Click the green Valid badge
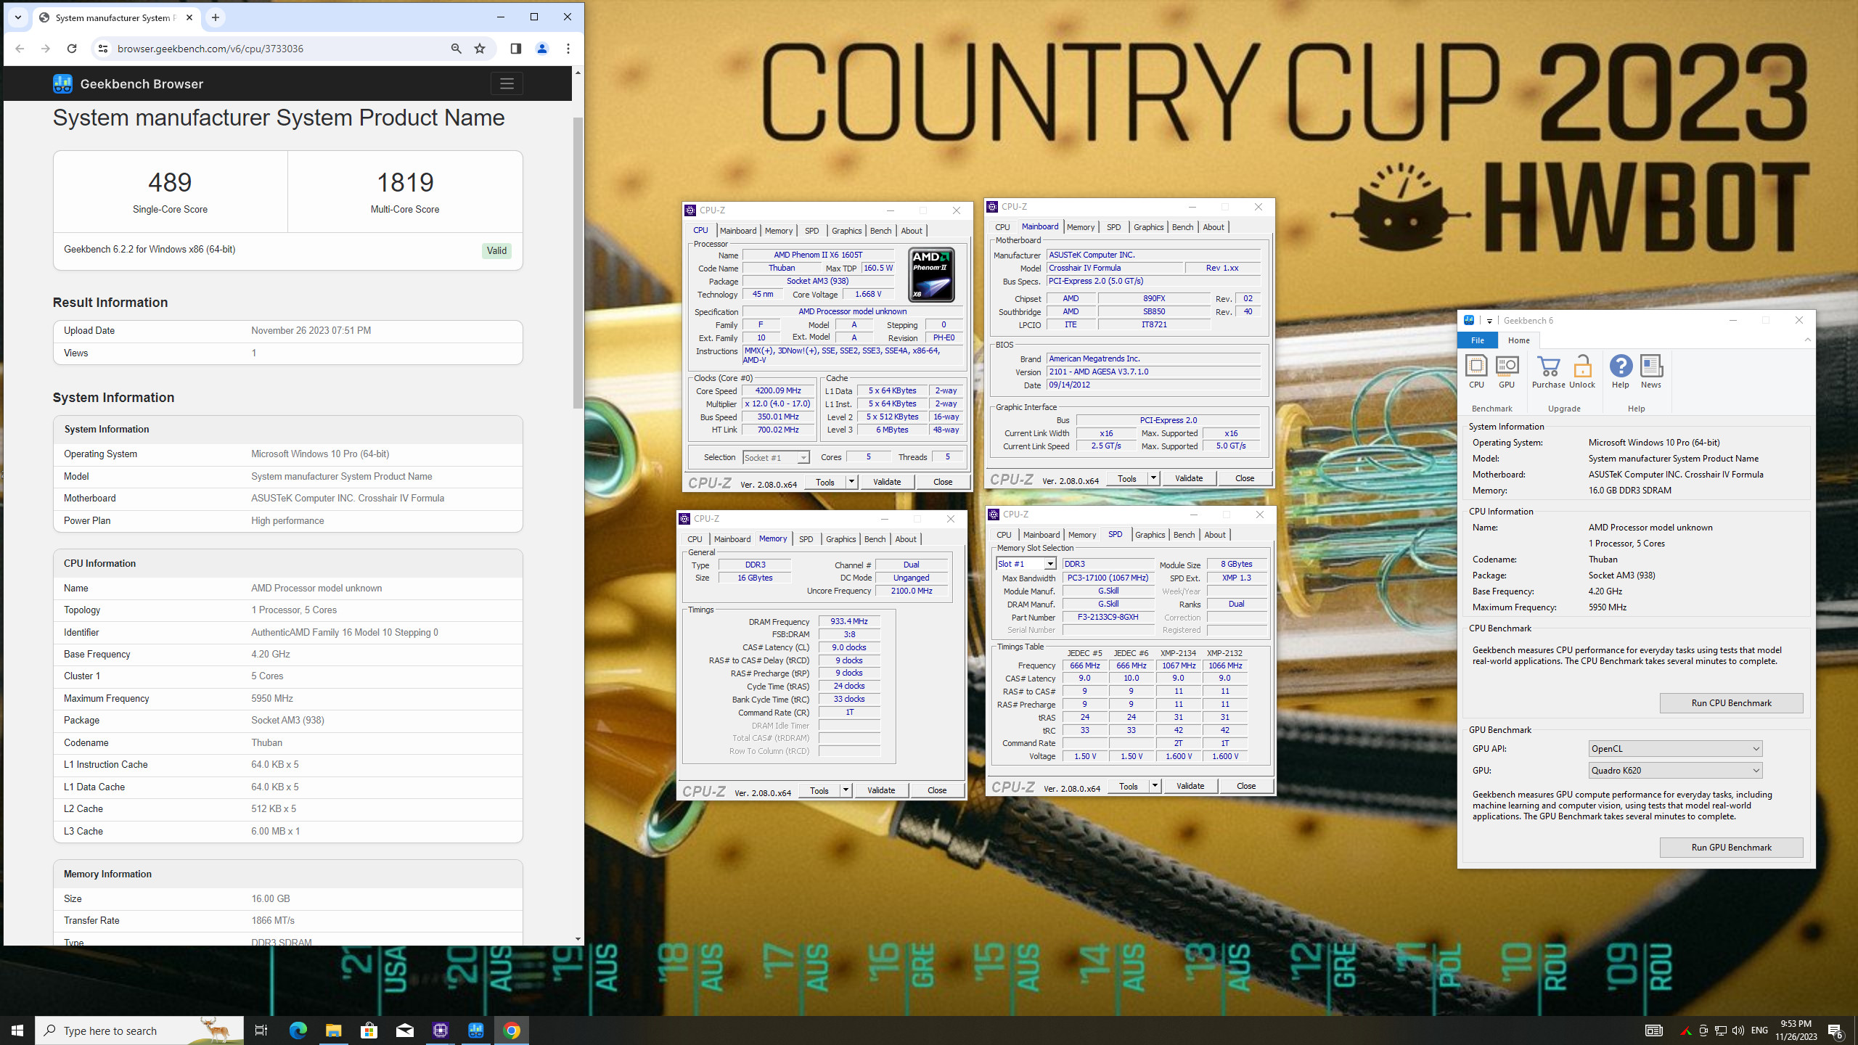This screenshot has height=1045, width=1858. (496, 250)
